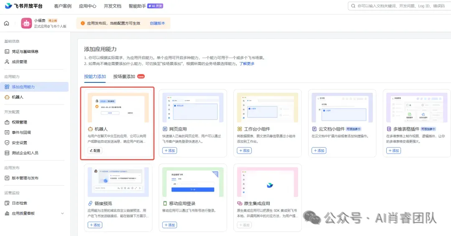Select 权限管理 in sidebar
The height and width of the screenshot is (236, 451).
pyautogui.click(x=19, y=122)
